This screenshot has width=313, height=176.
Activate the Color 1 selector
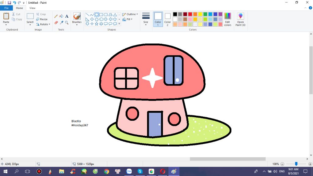point(158,19)
